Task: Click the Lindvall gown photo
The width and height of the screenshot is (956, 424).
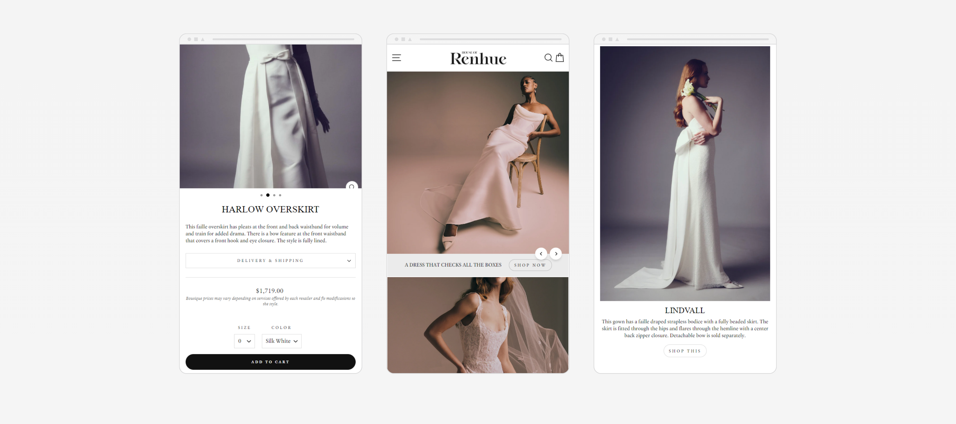Action: pyautogui.click(x=685, y=173)
